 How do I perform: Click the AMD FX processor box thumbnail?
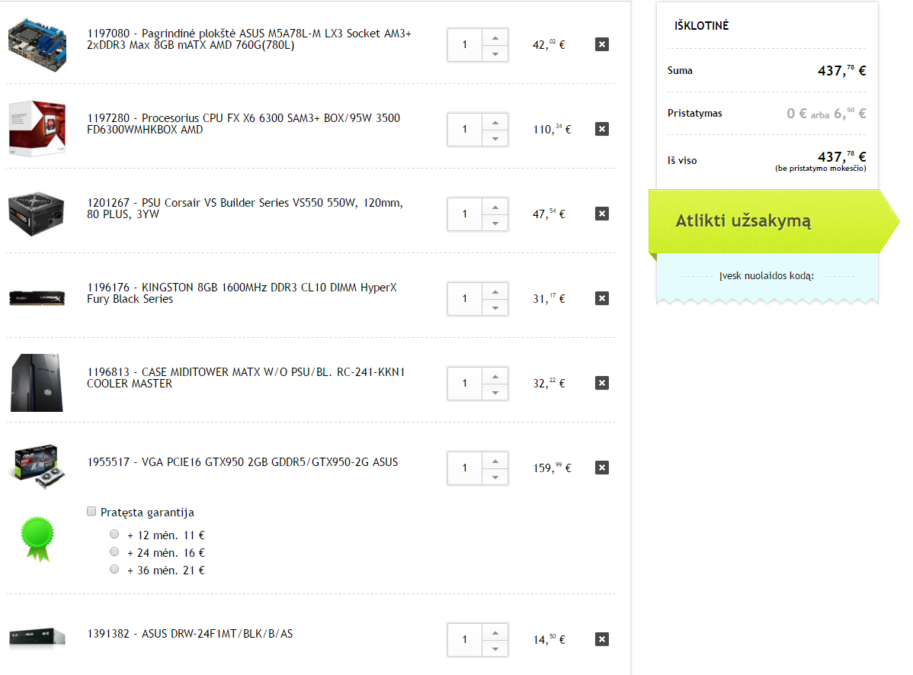(x=37, y=128)
